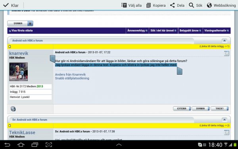Choose Välj alla to select all text
This screenshot has width=238, height=149.
131,5
